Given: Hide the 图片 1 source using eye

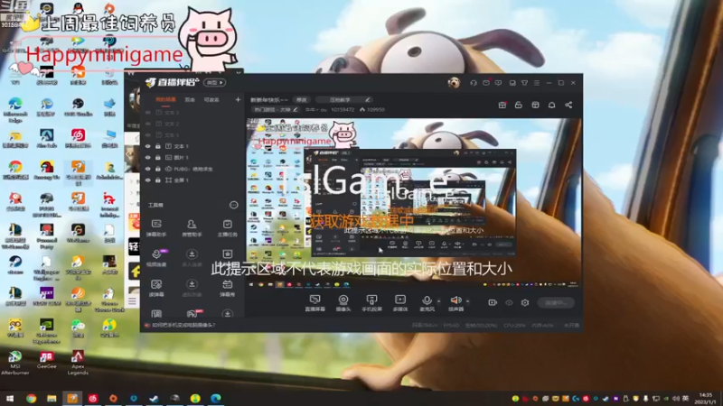Looking at the screenshot, I should click(147, 157).
